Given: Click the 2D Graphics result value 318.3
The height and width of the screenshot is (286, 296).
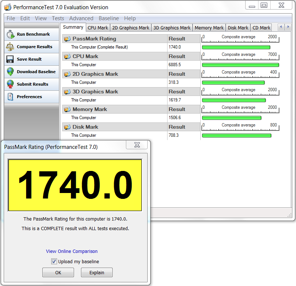Looking at the screenshot, I should pyautogui.click(x=173, y=82).
